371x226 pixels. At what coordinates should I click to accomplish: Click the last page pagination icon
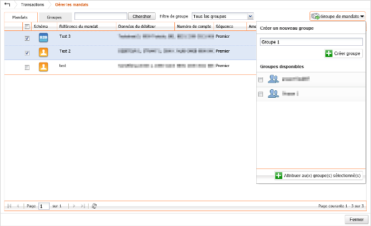click(x=83, y=206)
